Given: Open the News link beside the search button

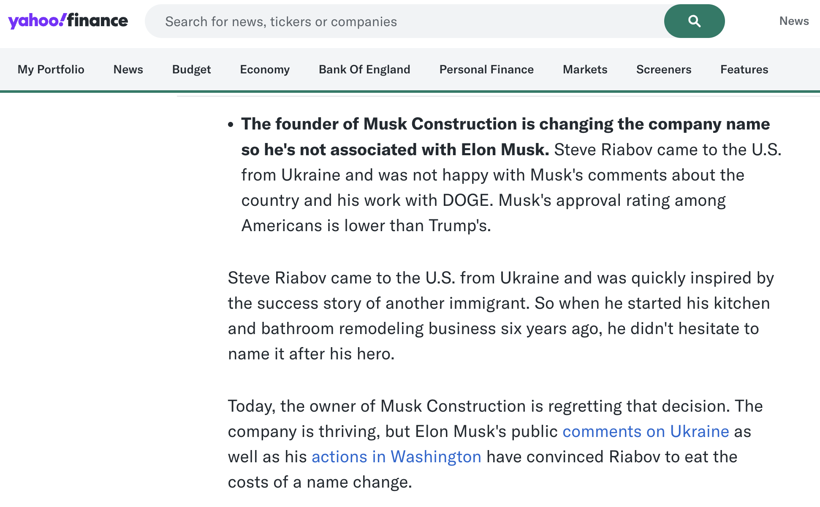Looking at the screenshot, I should pos(794,21).
